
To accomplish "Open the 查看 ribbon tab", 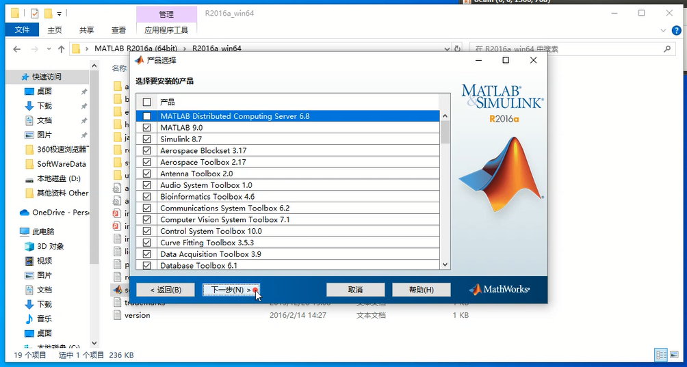I will coord(119,30).
